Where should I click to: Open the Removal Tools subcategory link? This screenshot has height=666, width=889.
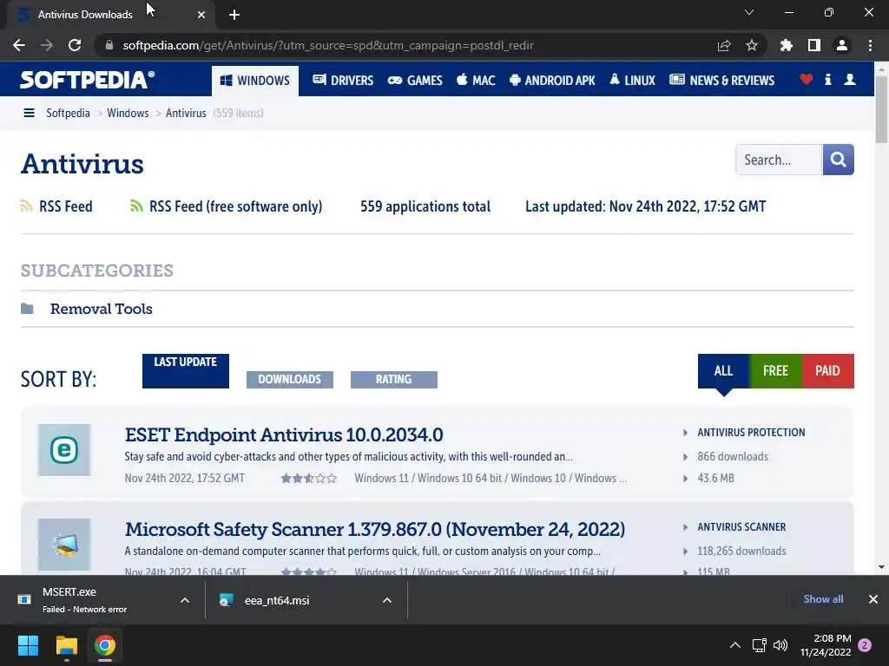[x=102, y=309]
